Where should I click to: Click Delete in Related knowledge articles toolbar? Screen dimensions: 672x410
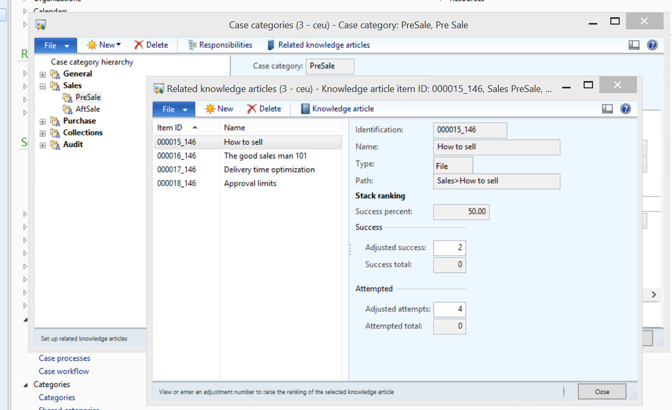coord(264,109)
